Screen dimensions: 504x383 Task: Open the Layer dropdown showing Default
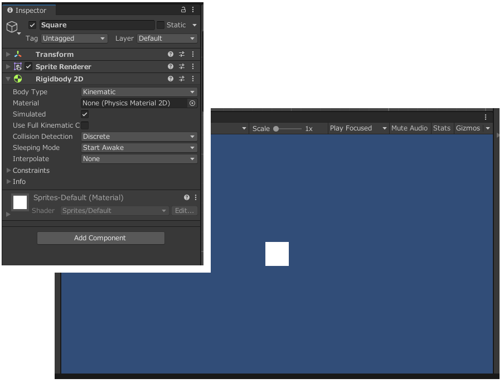point(167,38)
